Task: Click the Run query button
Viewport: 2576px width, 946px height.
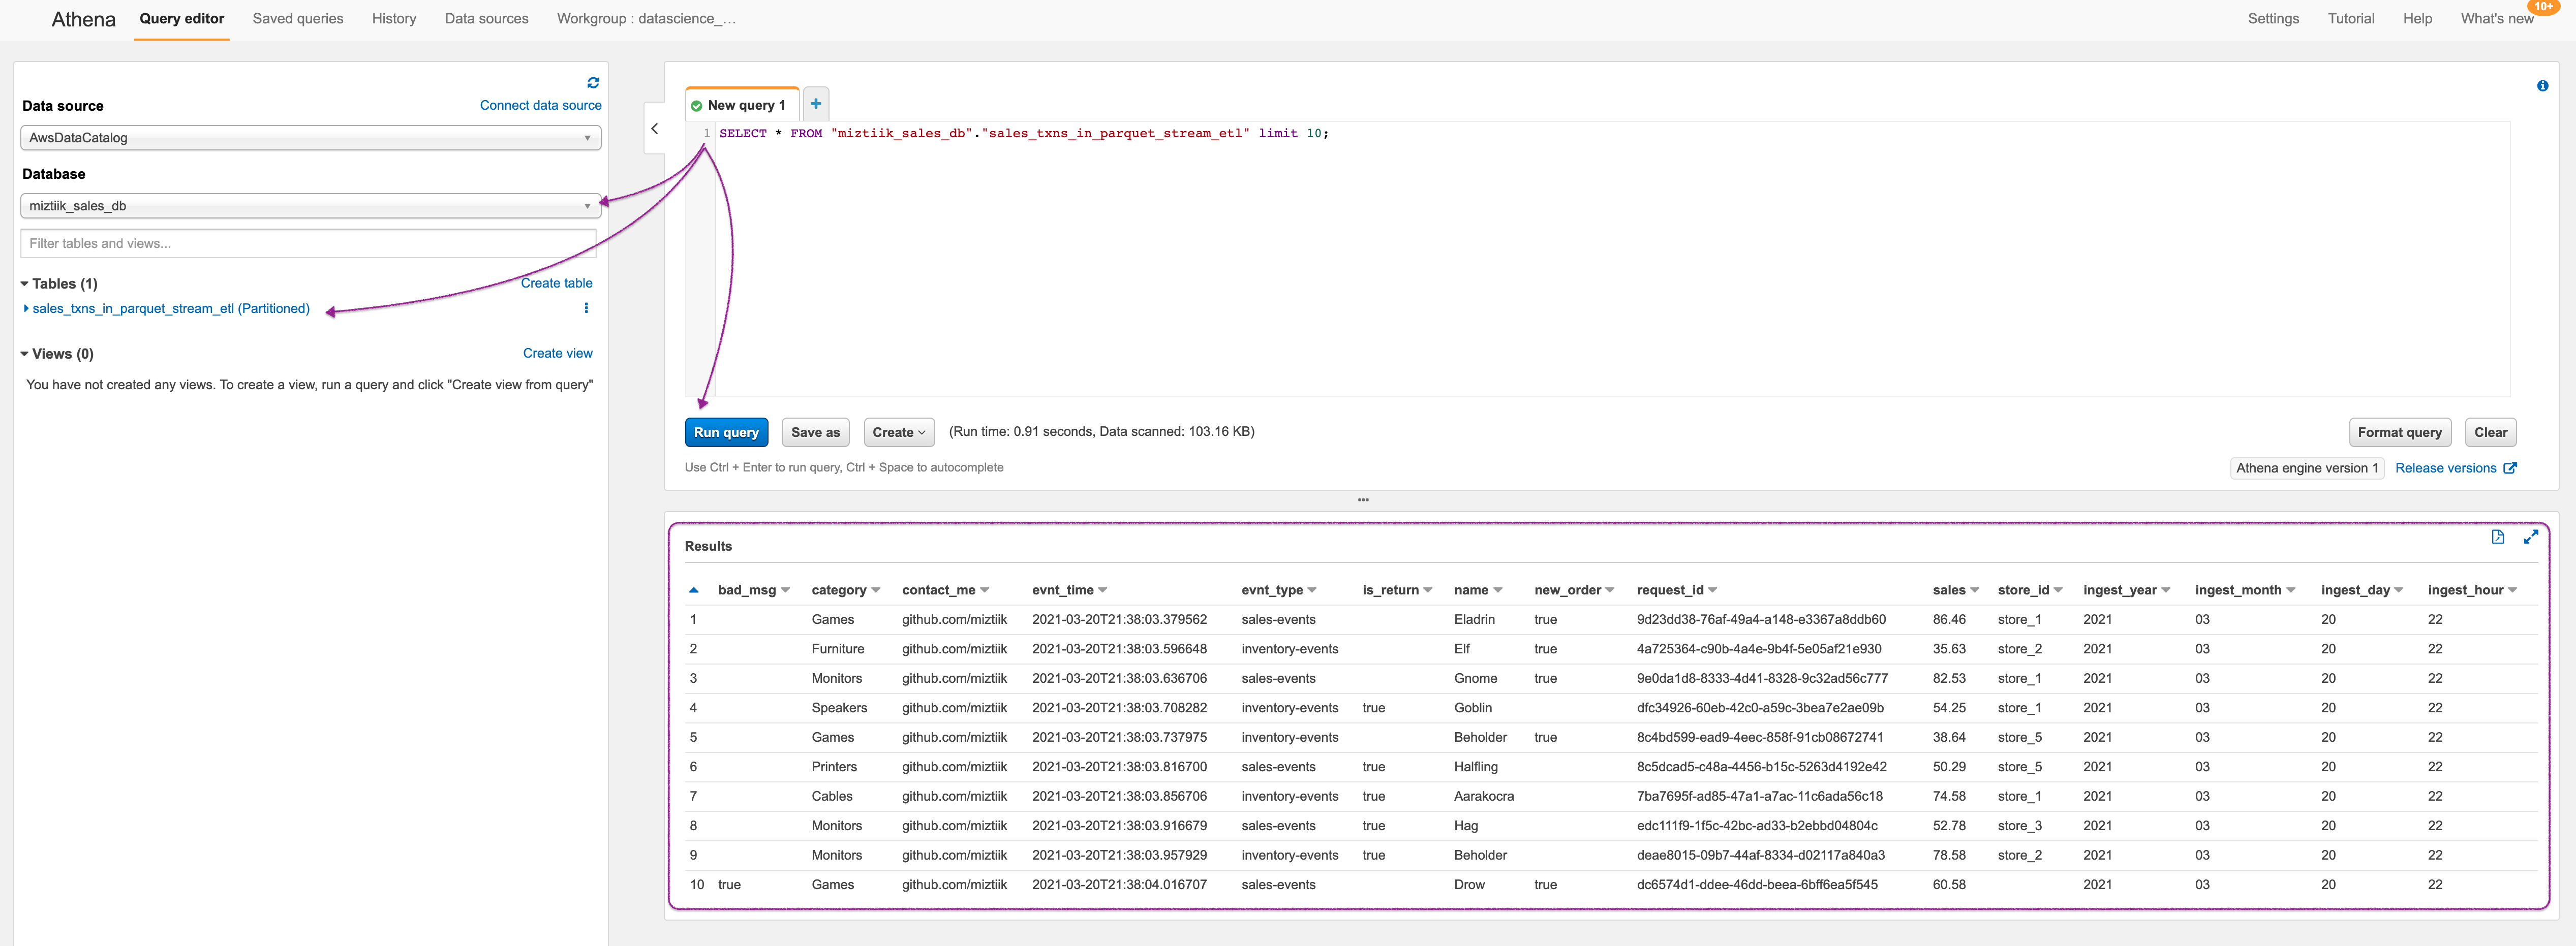Action: (x=726, y=432)
